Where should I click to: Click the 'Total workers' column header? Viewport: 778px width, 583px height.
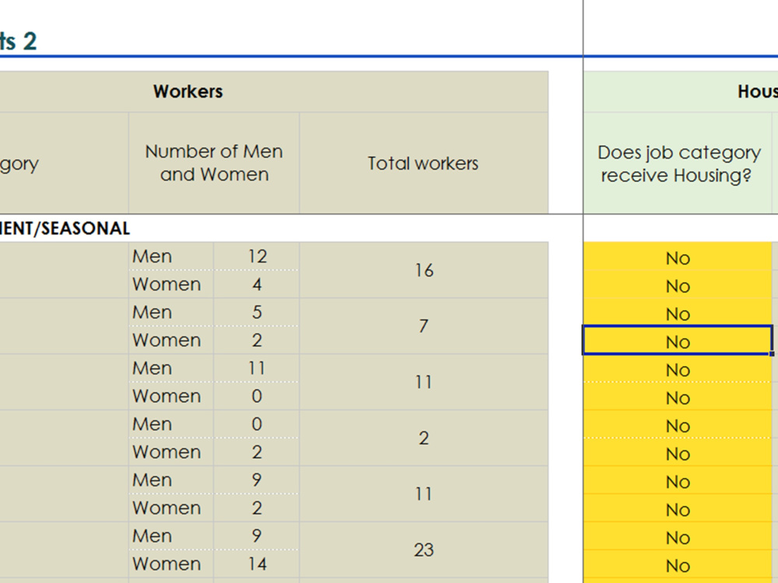424,163
